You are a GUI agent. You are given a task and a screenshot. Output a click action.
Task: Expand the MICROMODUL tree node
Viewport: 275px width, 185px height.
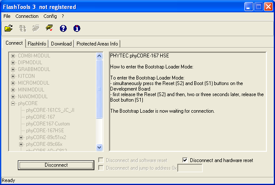[13, 83]
